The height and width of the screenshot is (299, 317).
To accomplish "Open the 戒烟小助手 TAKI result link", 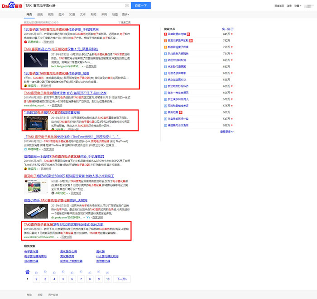I will click(x=56, y=200).
